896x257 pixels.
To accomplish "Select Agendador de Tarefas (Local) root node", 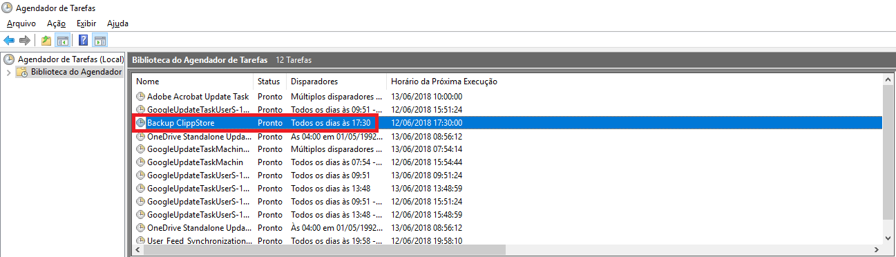I will click(x=70, y=59).
